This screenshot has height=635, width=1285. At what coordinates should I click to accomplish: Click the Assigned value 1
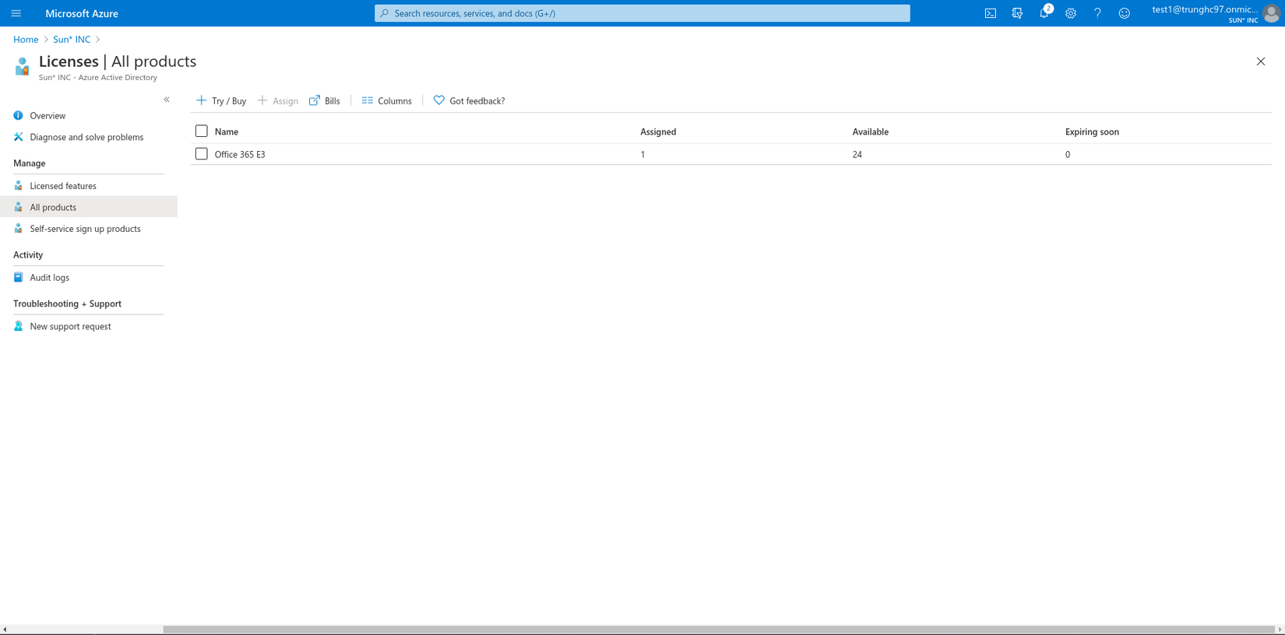pyautogui.click(x=642, y=154)
